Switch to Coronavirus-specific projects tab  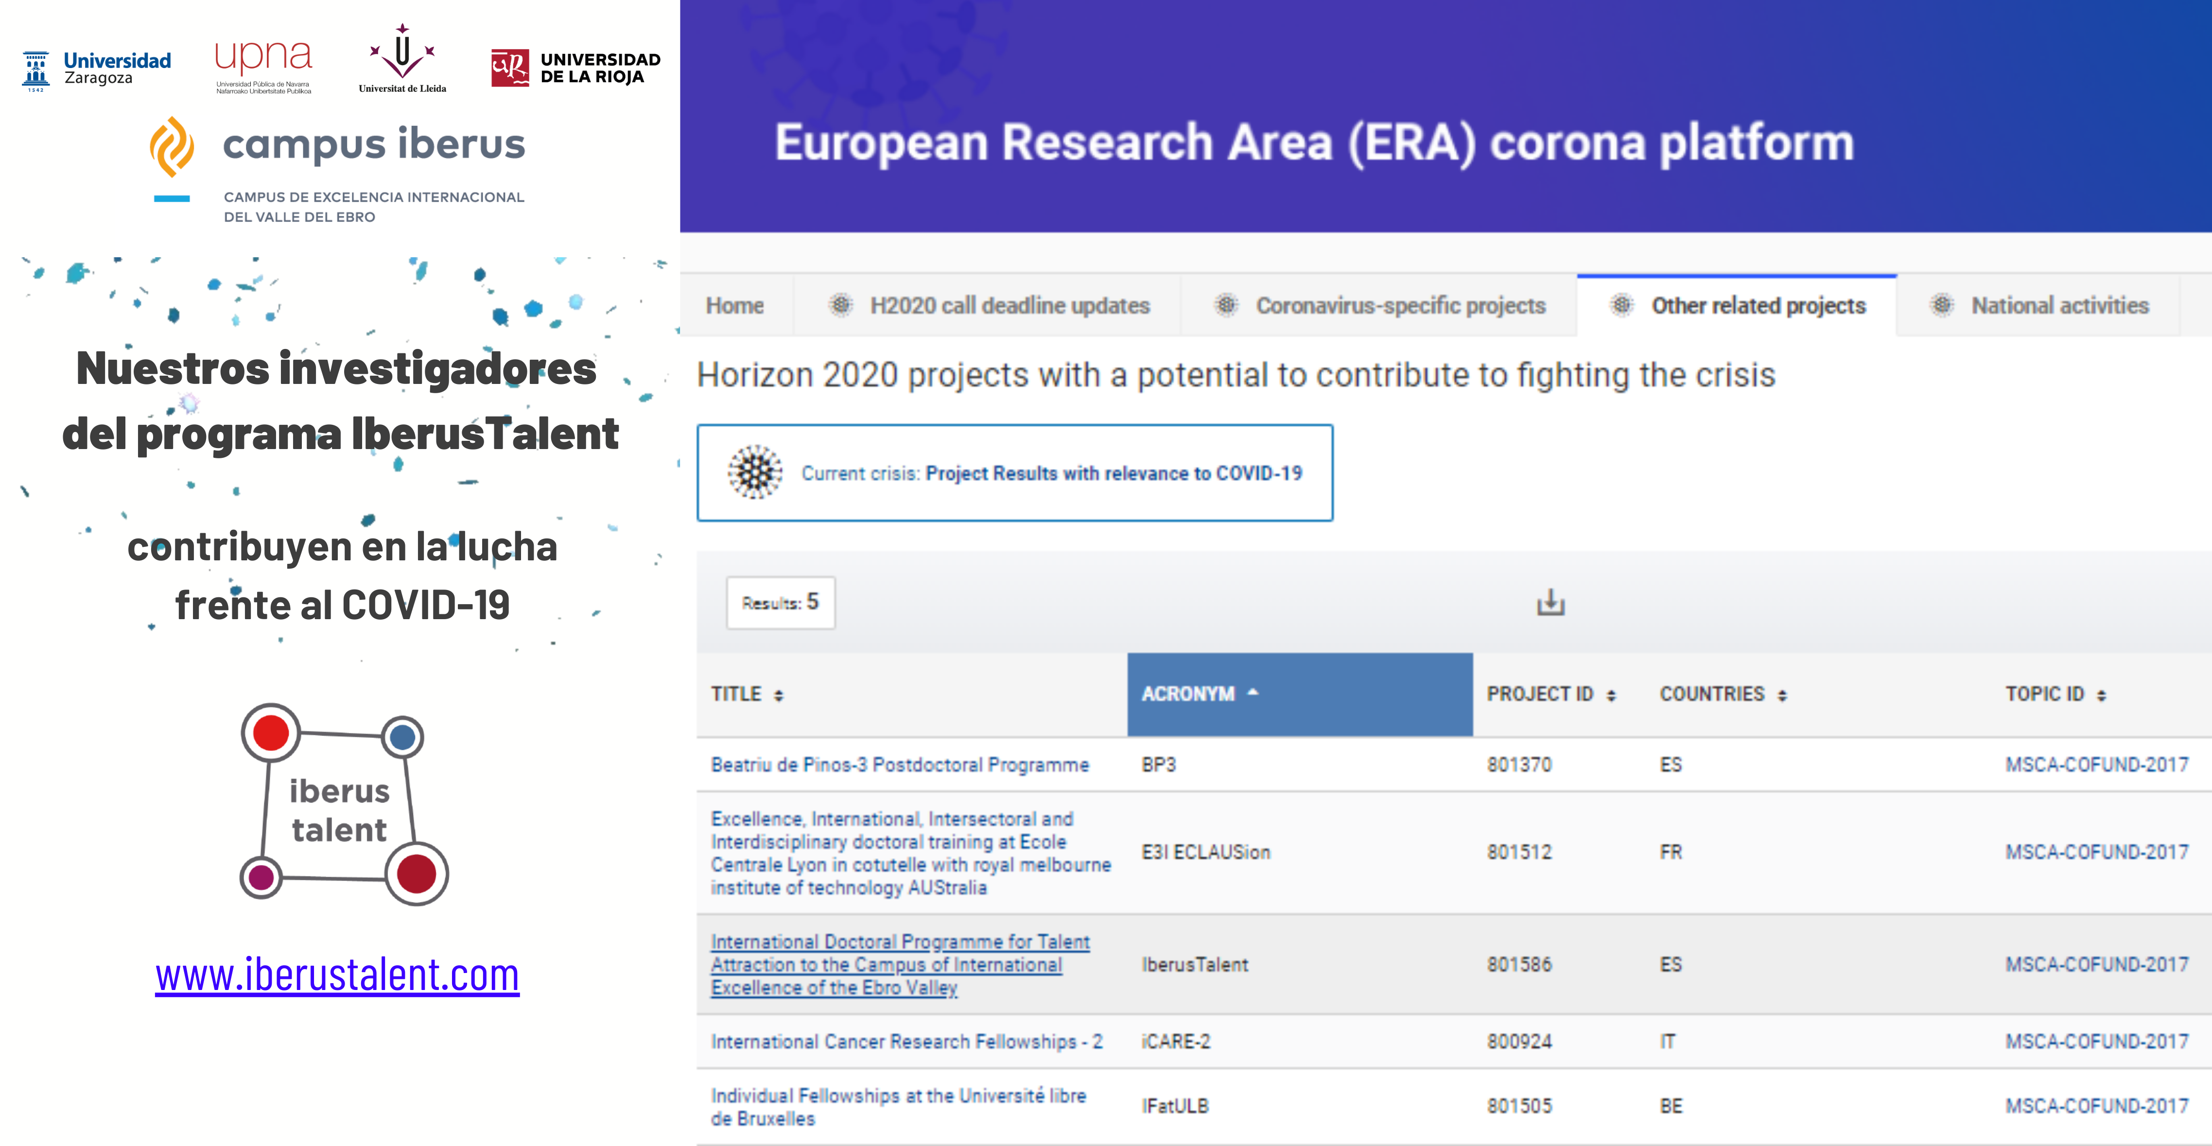[x=1379, y=306]
